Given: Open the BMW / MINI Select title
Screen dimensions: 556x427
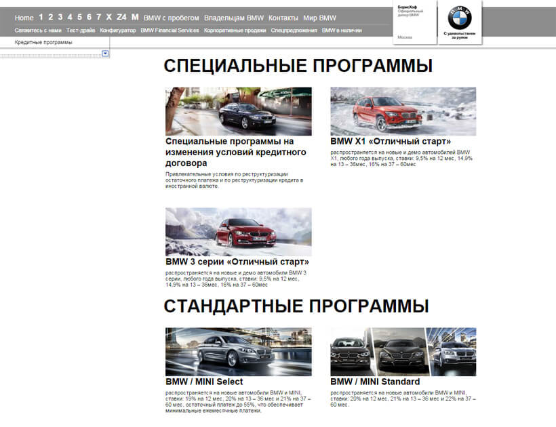Looking at the screenshot, I should point(204,382).
